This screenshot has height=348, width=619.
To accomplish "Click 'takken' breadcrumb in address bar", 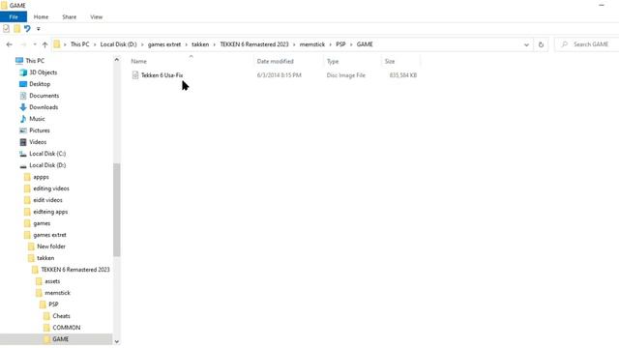I will pos(200,44).
